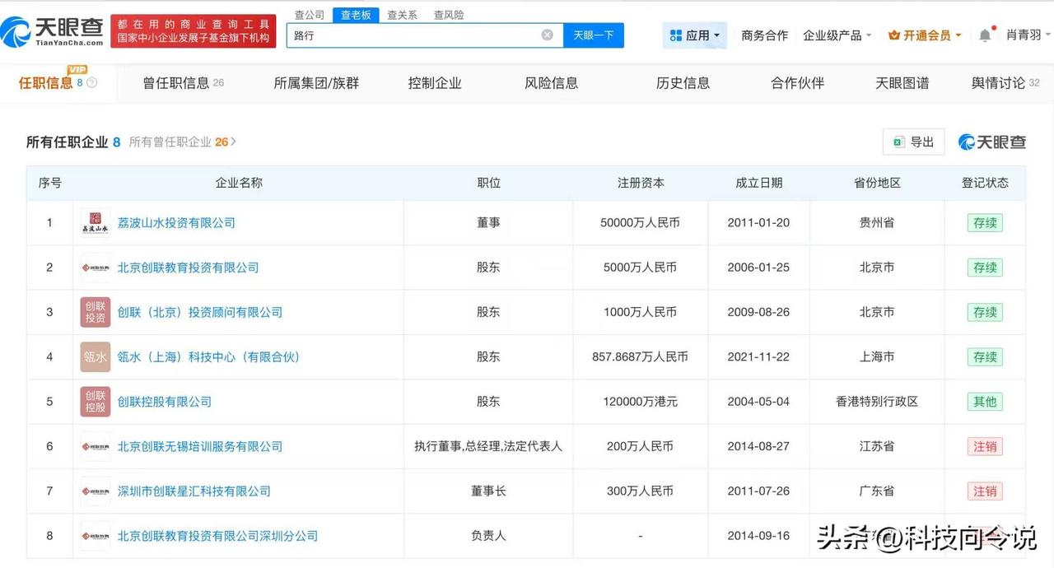Click the 荔波山水 company logo thumbnail
The image size is (1054, 568).
pyautogui.click(x=95, y=222)
